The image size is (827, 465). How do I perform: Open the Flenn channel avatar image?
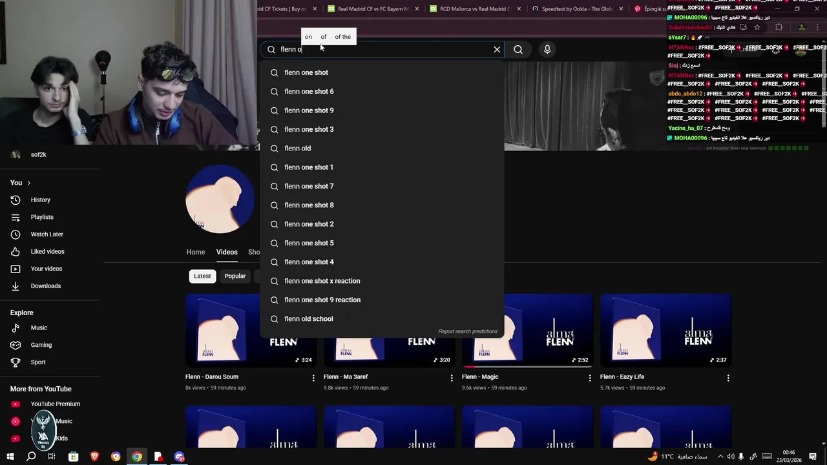click(x=220, y=199)
